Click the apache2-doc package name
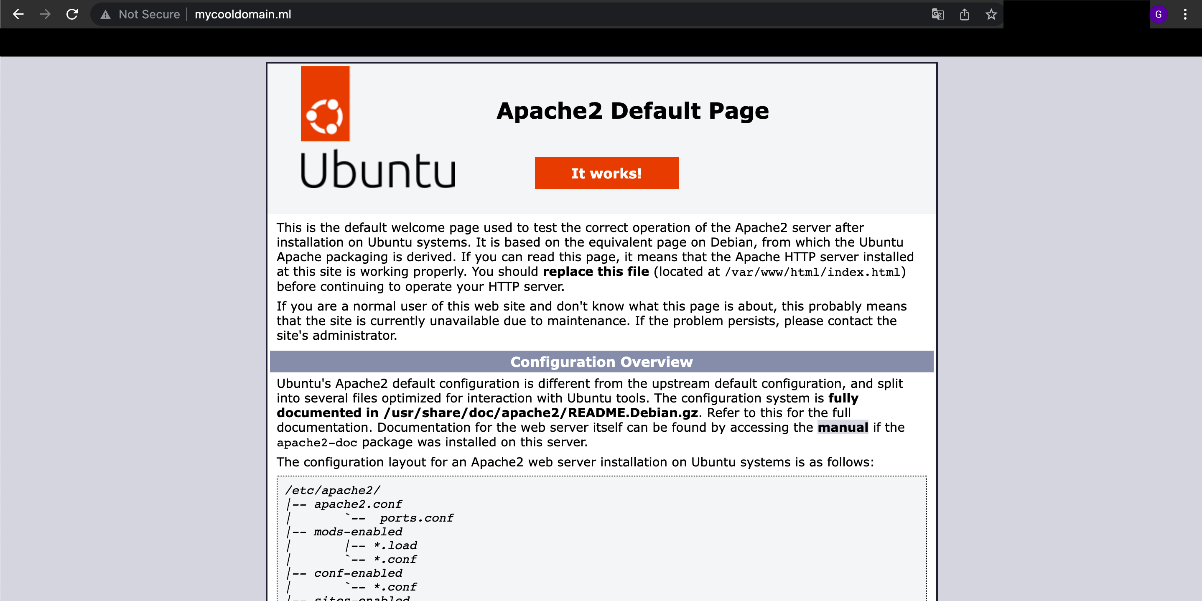The height and width of the screenshot is (601, 1202). (x=317, y=442)
